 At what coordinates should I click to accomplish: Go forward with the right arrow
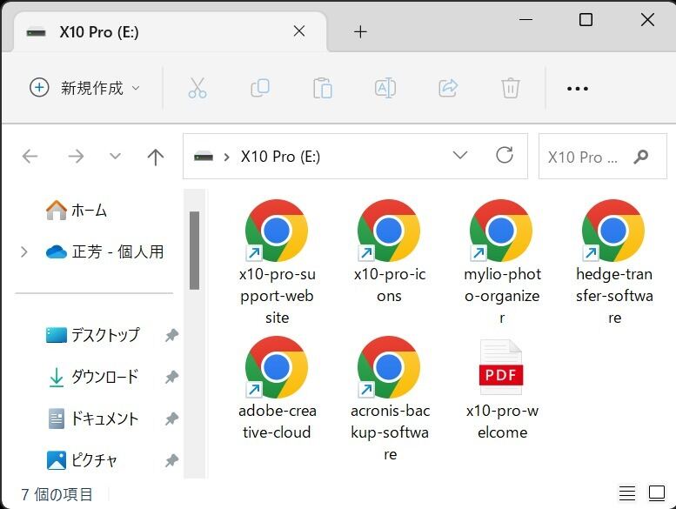point(76,157)
